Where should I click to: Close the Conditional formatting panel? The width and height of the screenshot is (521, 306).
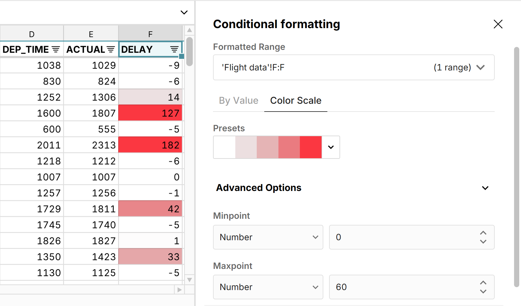(x=498, y=24)
